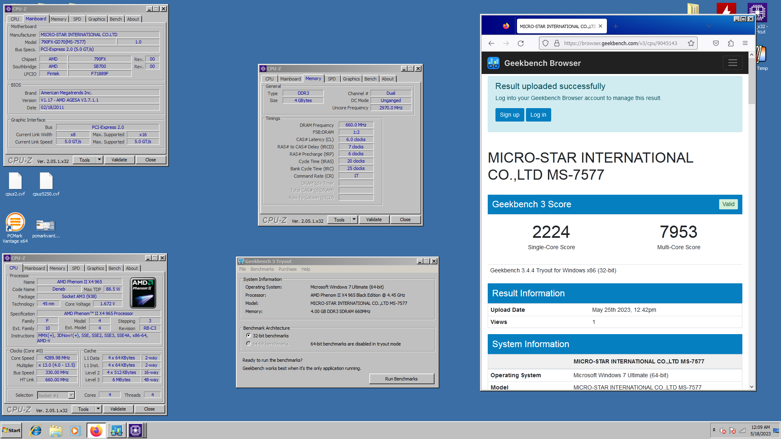Open the Firefox application hamburger menu
This screenshot has width=781, height=439.
pos(745,43)
